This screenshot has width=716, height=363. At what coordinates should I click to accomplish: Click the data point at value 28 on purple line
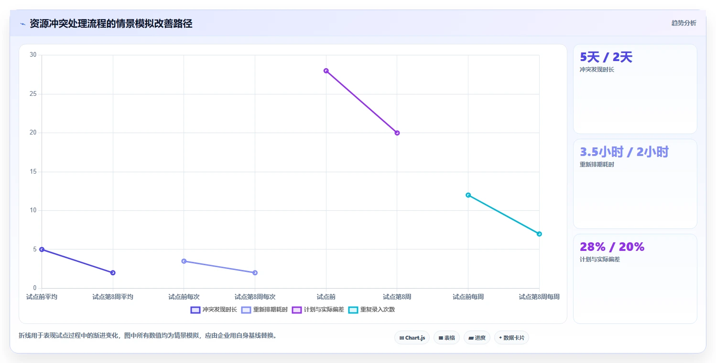point(326,71)
